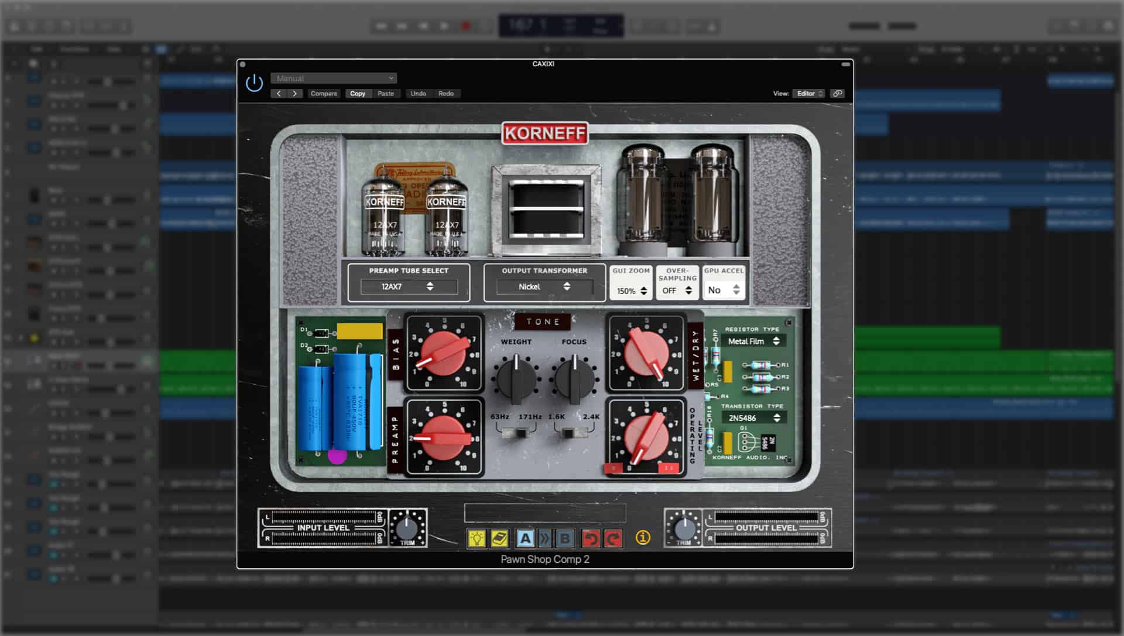Open the Resistor Type Metal Film dropdown

[753, 341]
